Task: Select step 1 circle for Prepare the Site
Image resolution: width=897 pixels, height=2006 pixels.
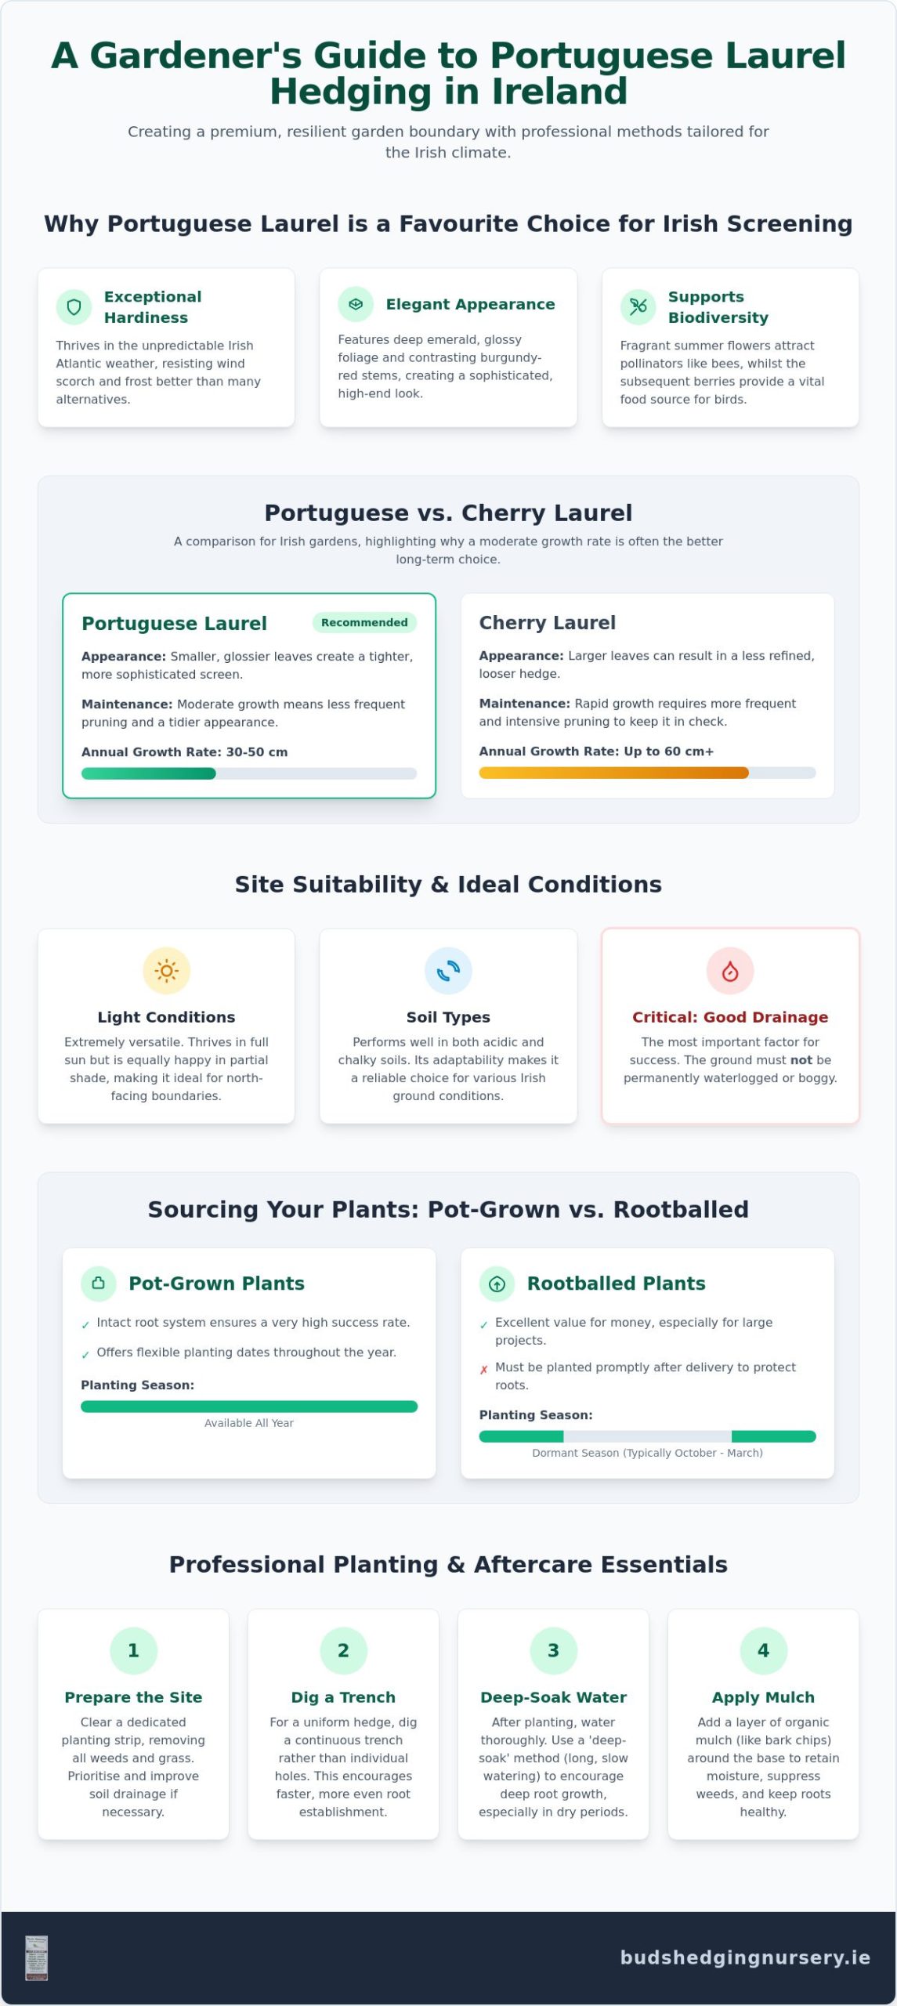Action: [133, 1650]
